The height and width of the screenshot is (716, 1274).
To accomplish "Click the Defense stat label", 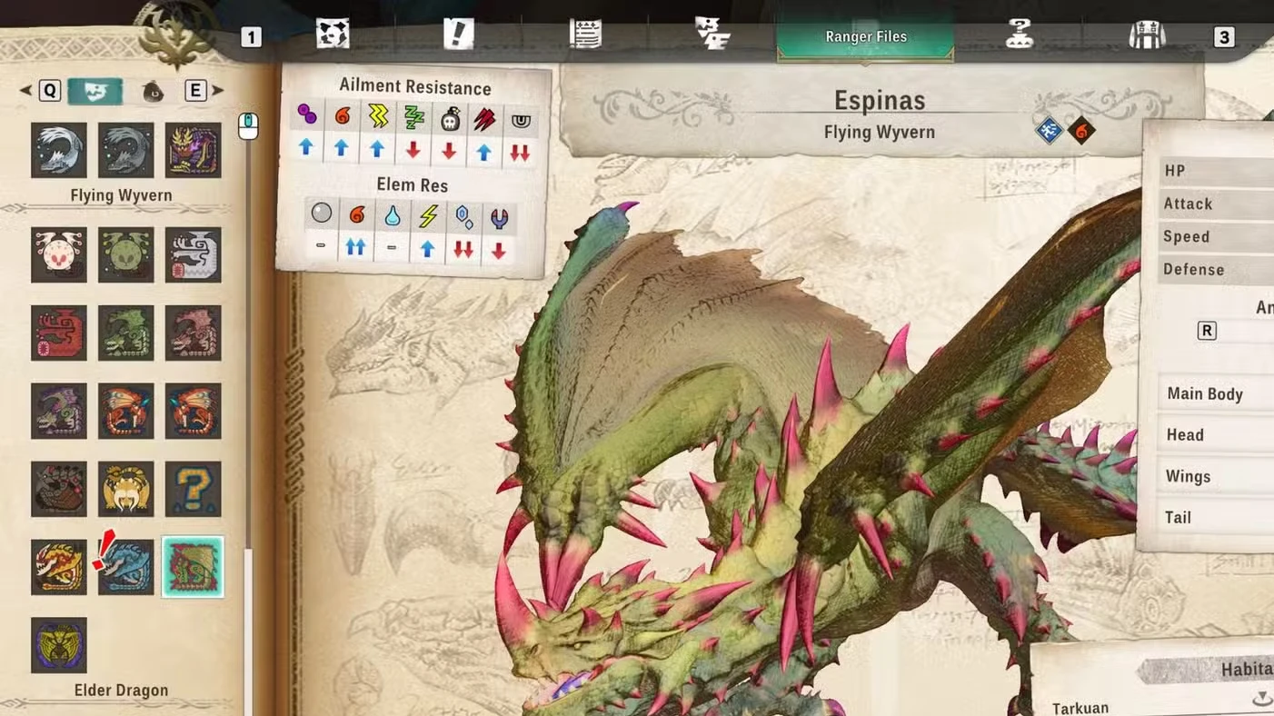I will [x=1193, y=270].
